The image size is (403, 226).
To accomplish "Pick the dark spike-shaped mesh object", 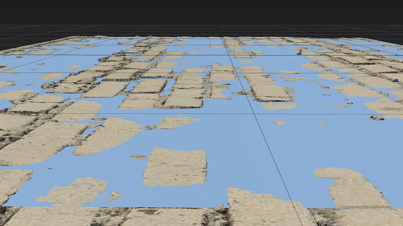I will click(299, 52).
